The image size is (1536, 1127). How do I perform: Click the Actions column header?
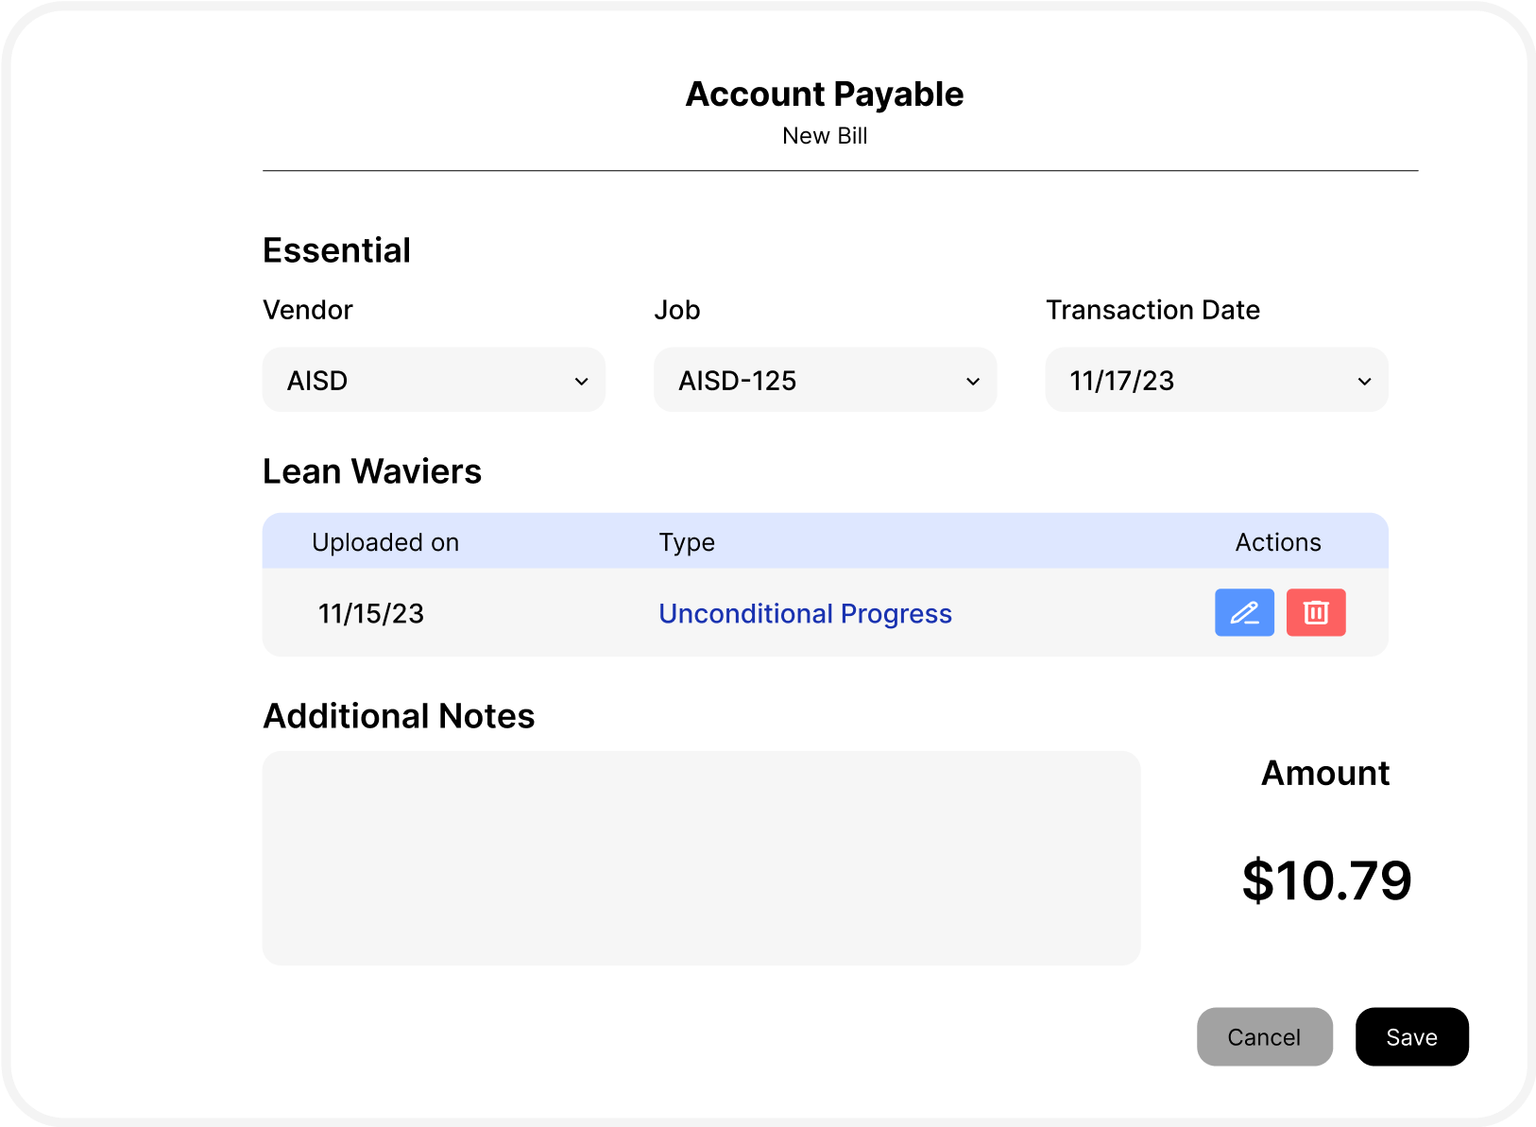(x=1277, y=542)
